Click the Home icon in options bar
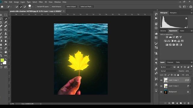Image resolution: width=193 pixels, height=108 pixels. [2, 7]
